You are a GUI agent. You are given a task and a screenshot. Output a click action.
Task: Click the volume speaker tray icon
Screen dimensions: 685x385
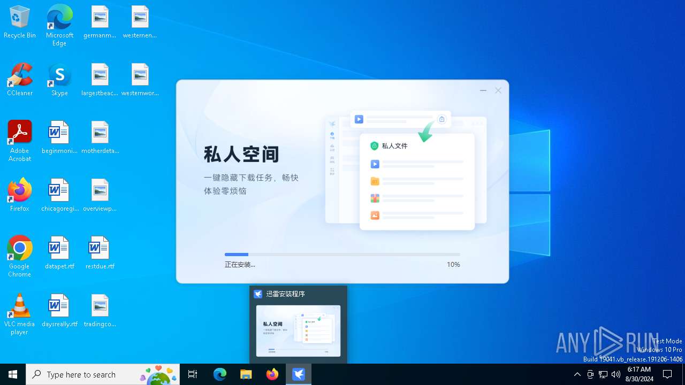(x=616, y=374)
